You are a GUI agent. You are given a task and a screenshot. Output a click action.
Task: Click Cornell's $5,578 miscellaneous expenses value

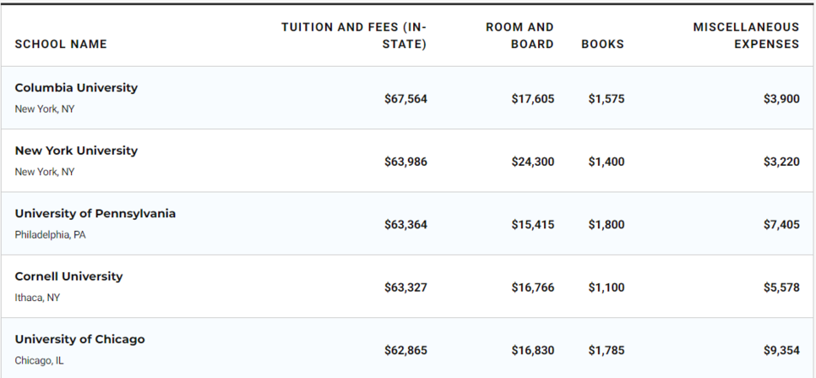pyautogui.click(x=781, y=288)
